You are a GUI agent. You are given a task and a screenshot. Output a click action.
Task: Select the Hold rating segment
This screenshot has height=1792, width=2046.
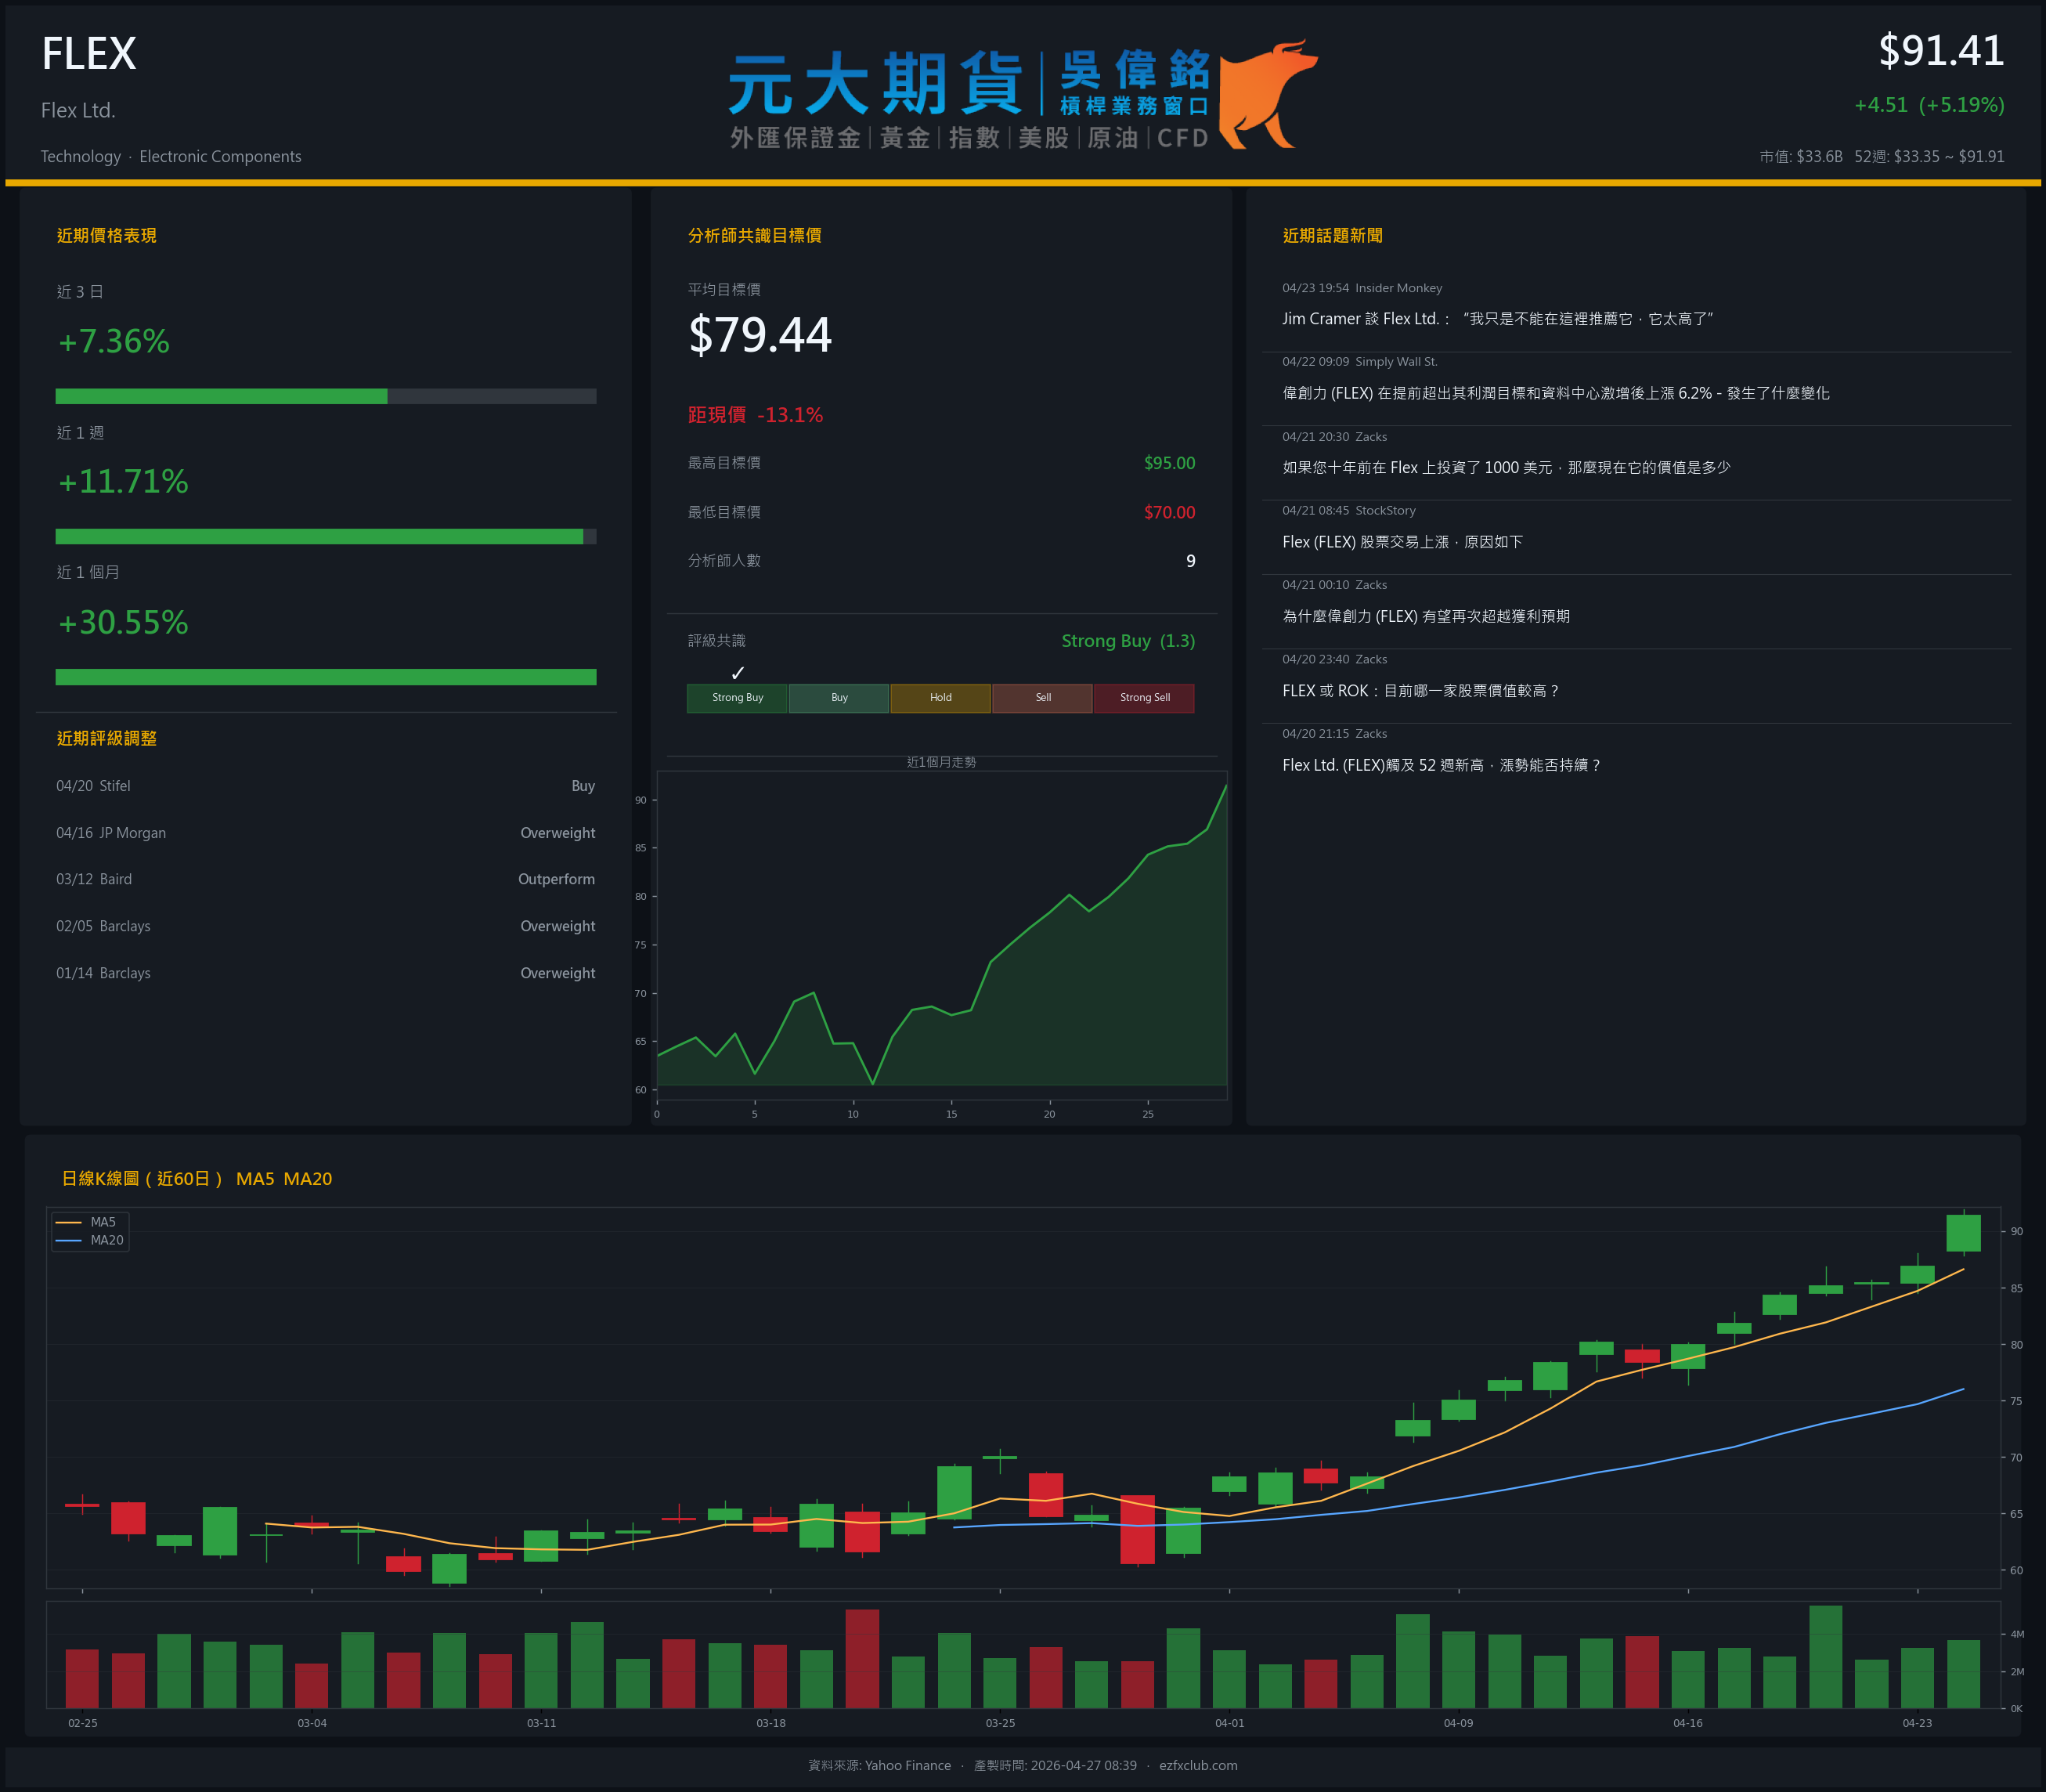click(940, 698)
